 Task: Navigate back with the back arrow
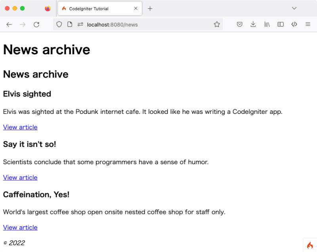pyautogui.click(x=9, y=24)
